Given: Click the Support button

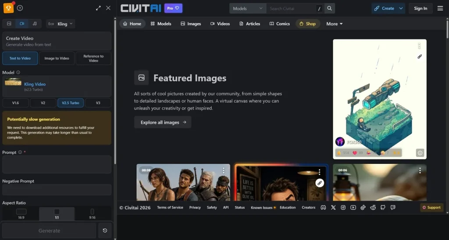Looking at the screenshot, I should pos(431,208).
